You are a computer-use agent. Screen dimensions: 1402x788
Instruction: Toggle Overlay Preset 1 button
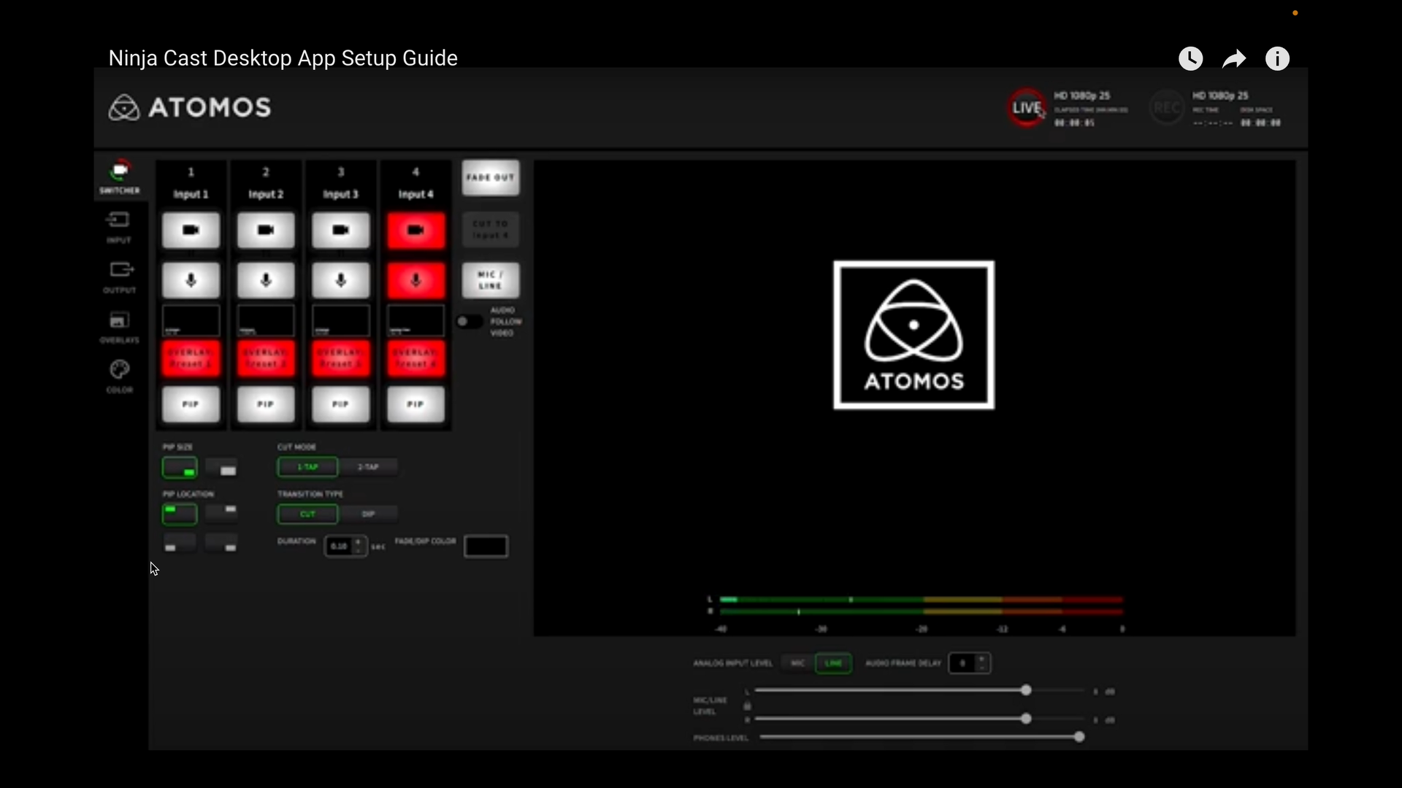[x=191, y=358]
